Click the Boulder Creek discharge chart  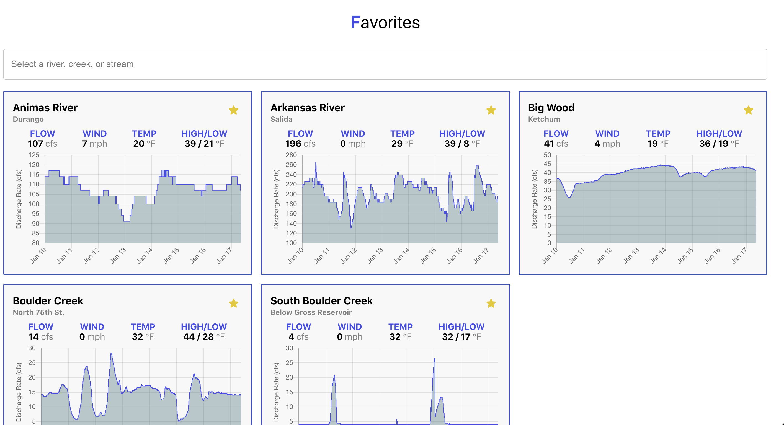pyautogui.click(x=141, y=386)
